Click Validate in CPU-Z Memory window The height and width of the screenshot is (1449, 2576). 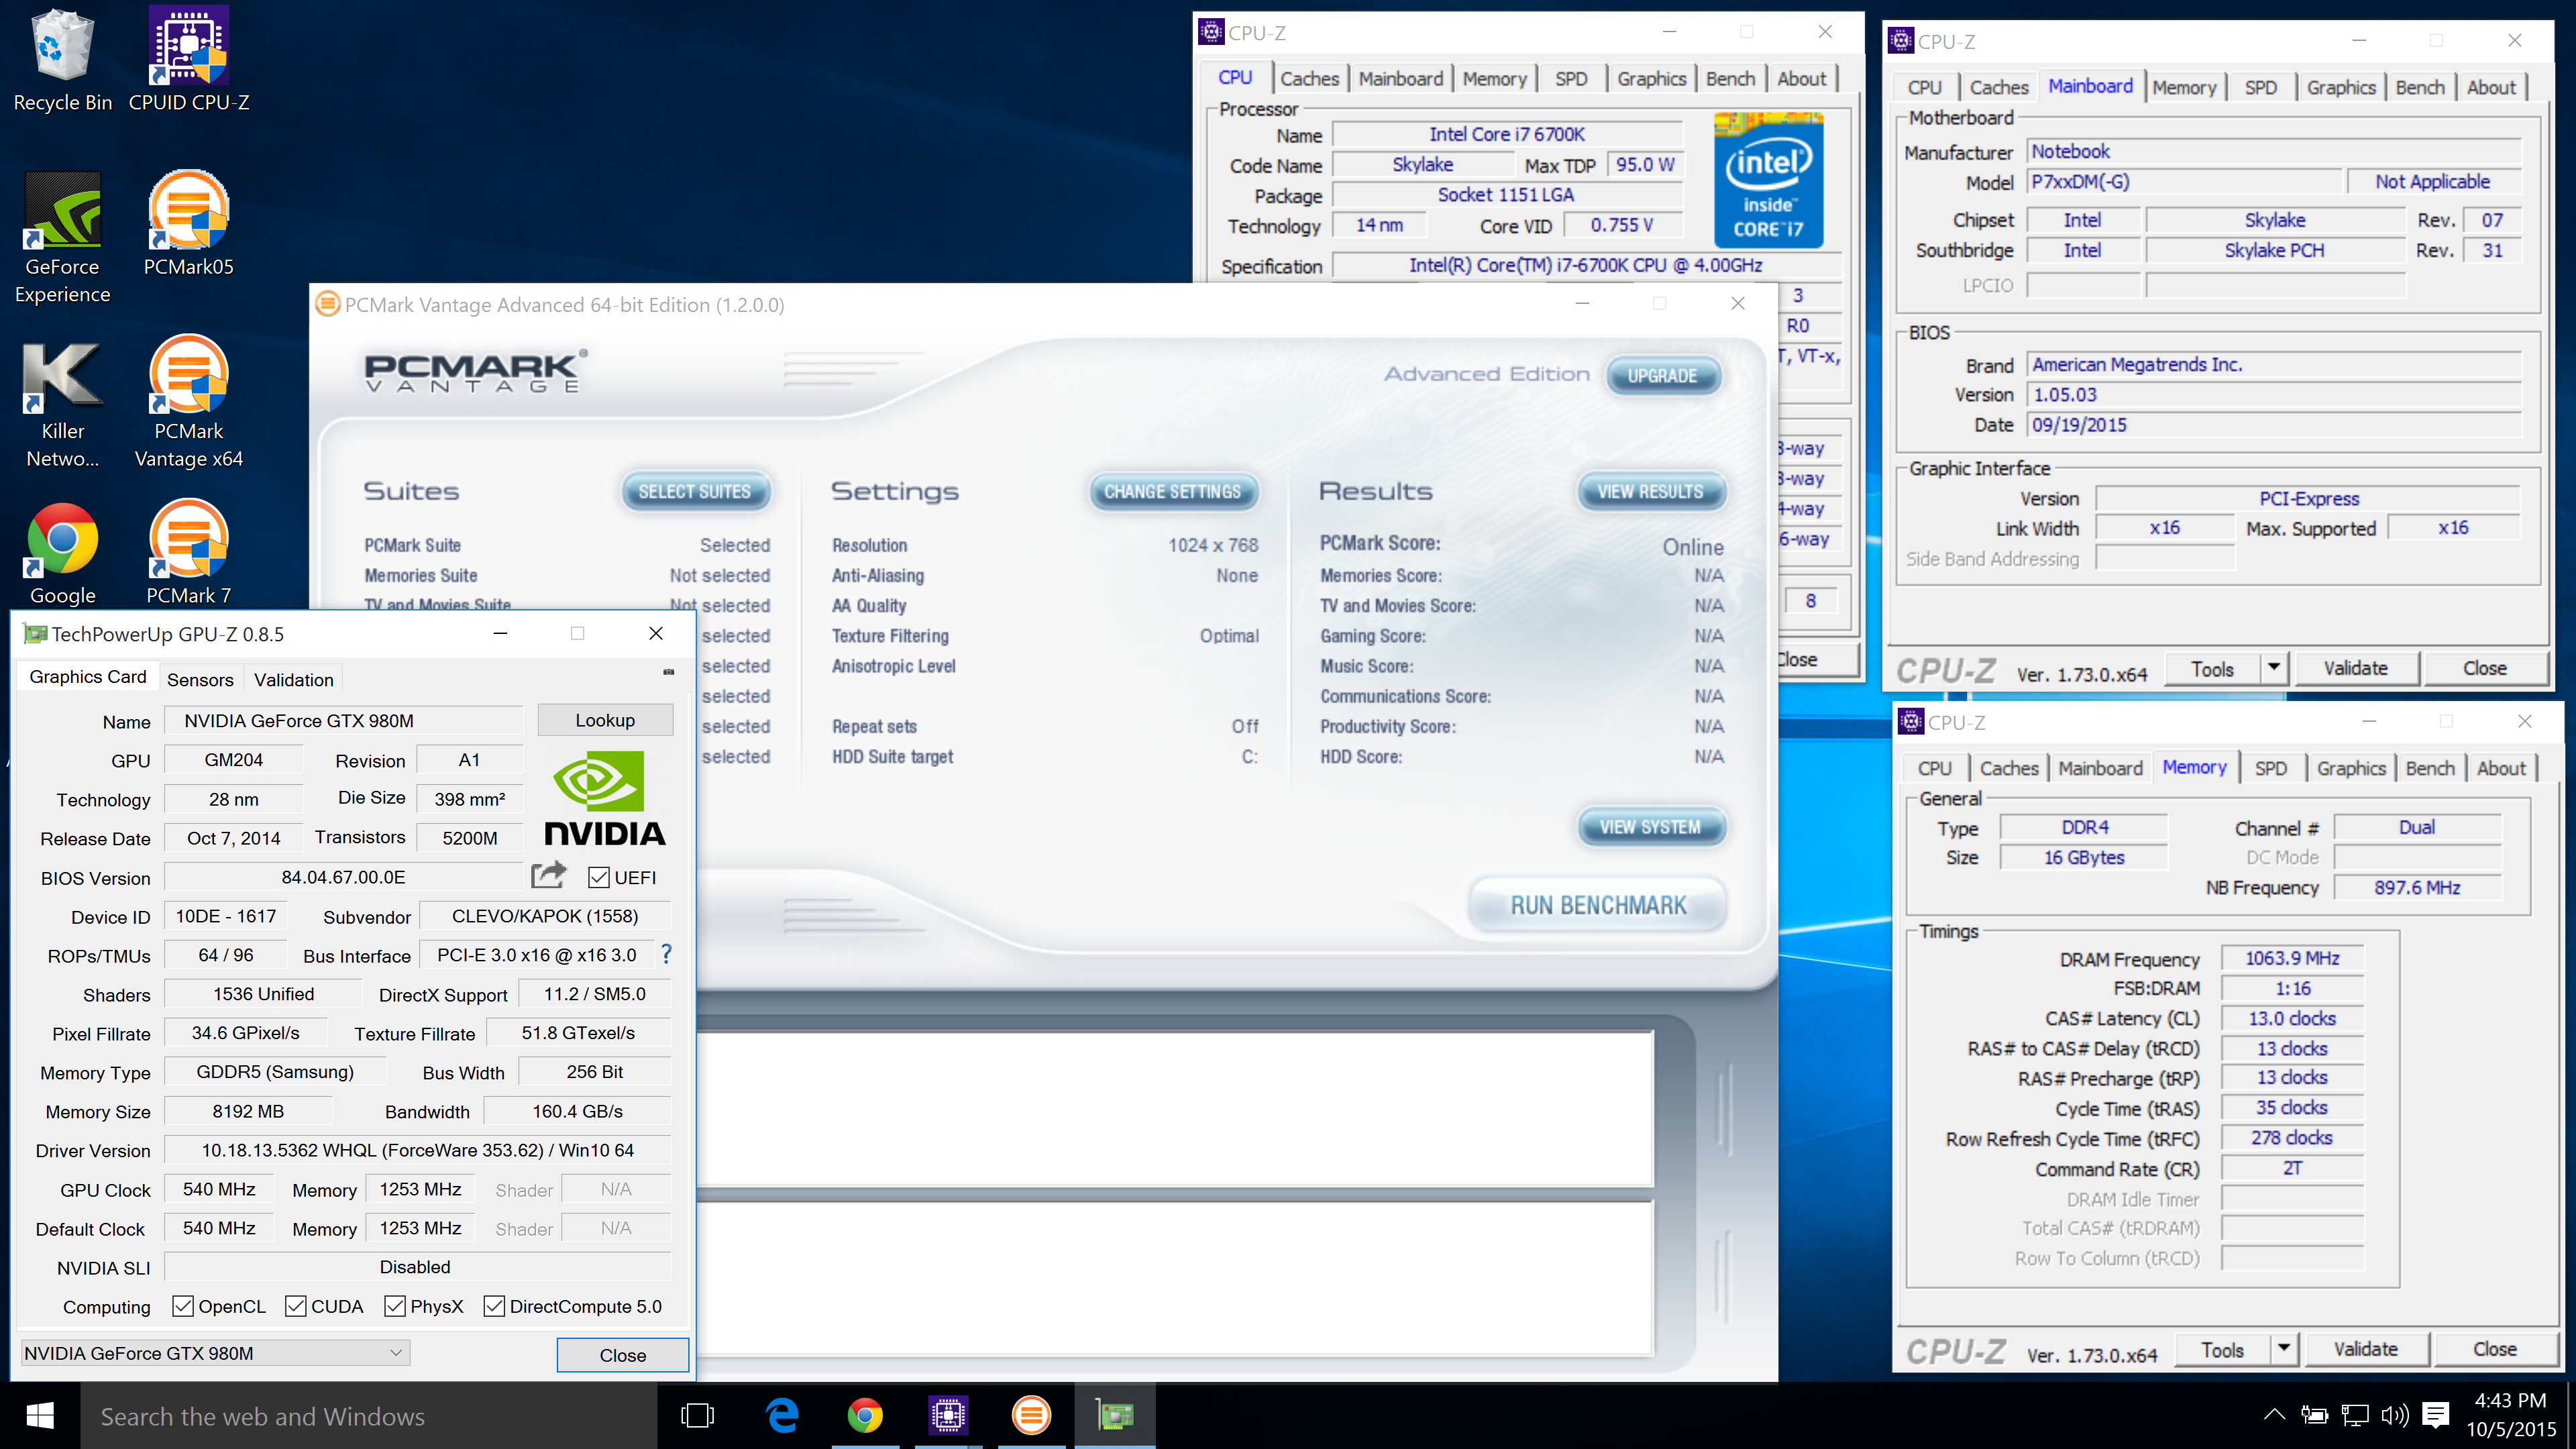(2366, 1349)
